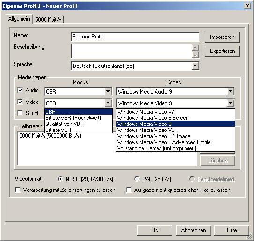This screenshot has width=254, height=241.
Task: Click the Exportieren button
Action: 222,51
